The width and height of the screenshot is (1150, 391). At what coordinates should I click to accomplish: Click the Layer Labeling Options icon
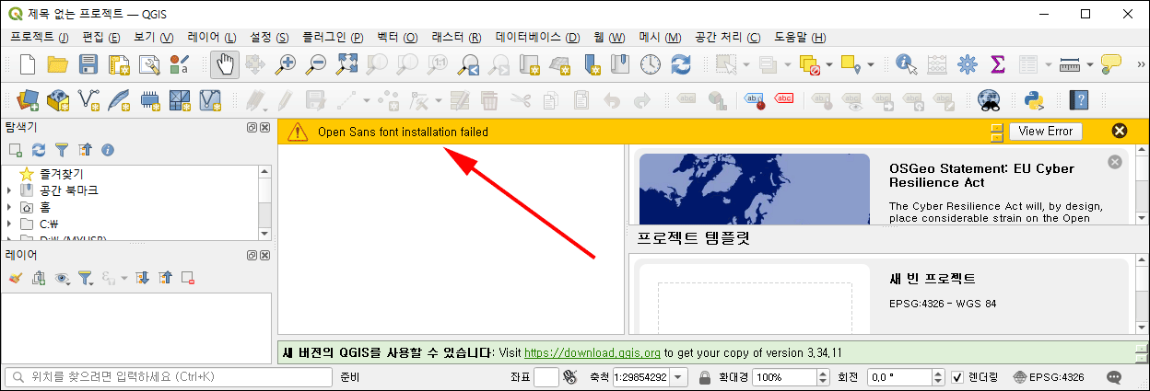tap(687, 99)
